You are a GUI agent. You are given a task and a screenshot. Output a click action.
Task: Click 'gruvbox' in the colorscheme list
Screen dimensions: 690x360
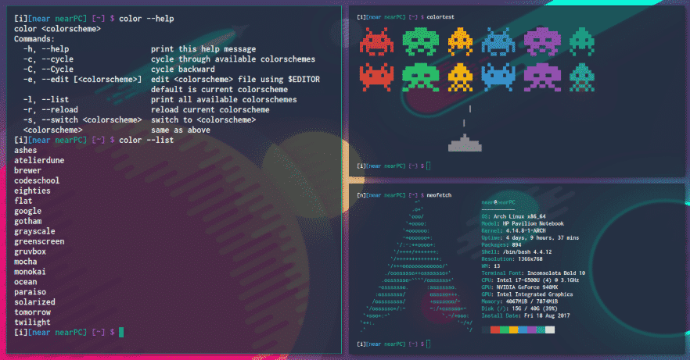(30, 251)
